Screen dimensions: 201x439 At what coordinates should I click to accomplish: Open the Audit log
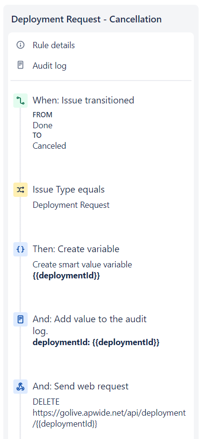[50, 66]
